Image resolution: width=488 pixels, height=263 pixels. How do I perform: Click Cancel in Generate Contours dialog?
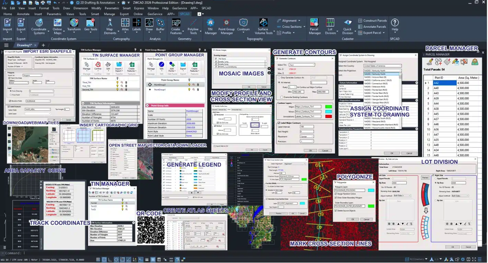click(325, 151)
